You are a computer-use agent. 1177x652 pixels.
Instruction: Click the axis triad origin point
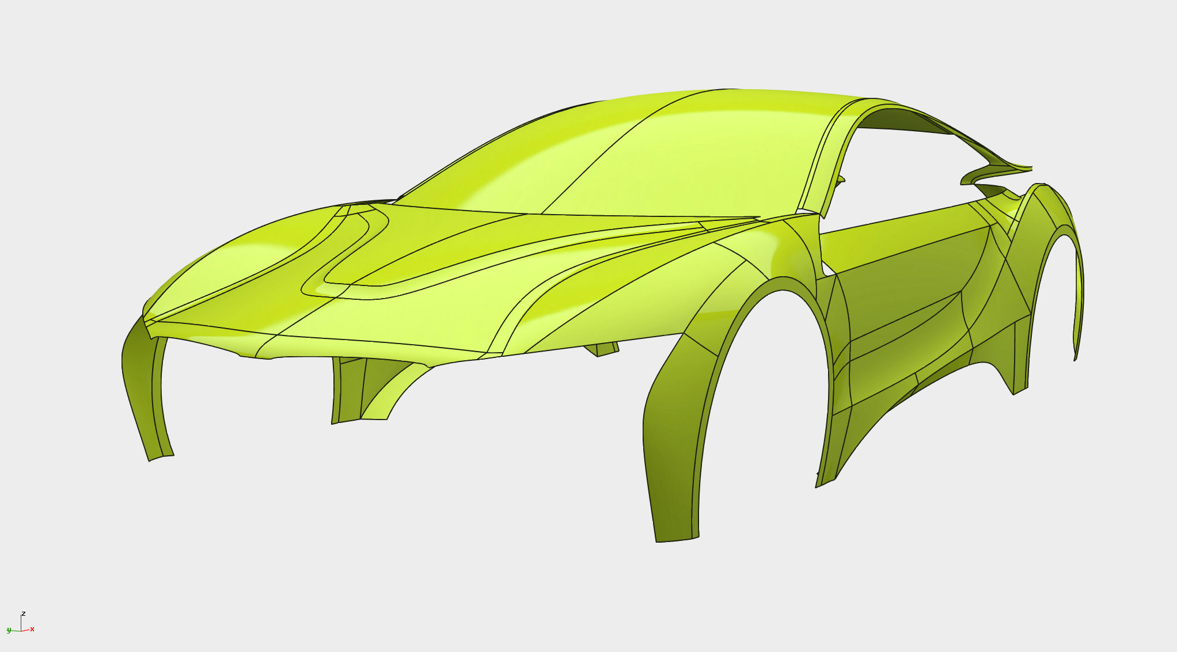(21, 631)
